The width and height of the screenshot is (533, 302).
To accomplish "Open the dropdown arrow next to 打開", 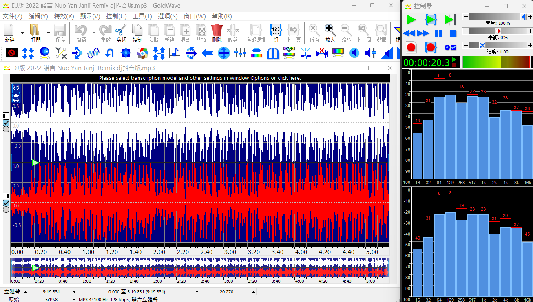I will coord(49,33).
